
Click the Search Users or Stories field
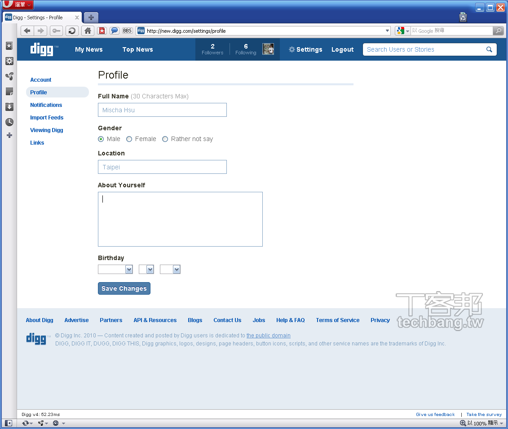424,49
